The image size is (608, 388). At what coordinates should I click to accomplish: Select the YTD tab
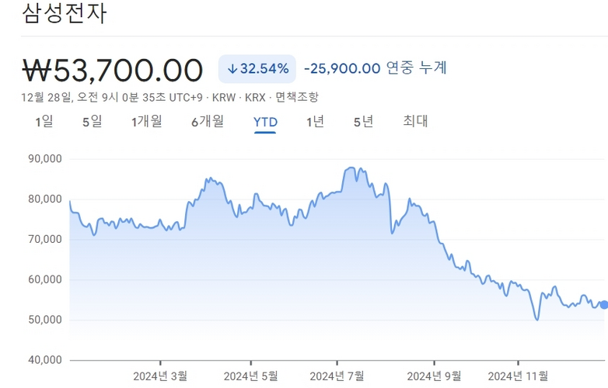coord(265,123)
